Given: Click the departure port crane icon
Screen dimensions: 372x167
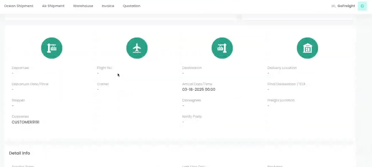Looking at the screenshot, I should [x=52, y=48].
